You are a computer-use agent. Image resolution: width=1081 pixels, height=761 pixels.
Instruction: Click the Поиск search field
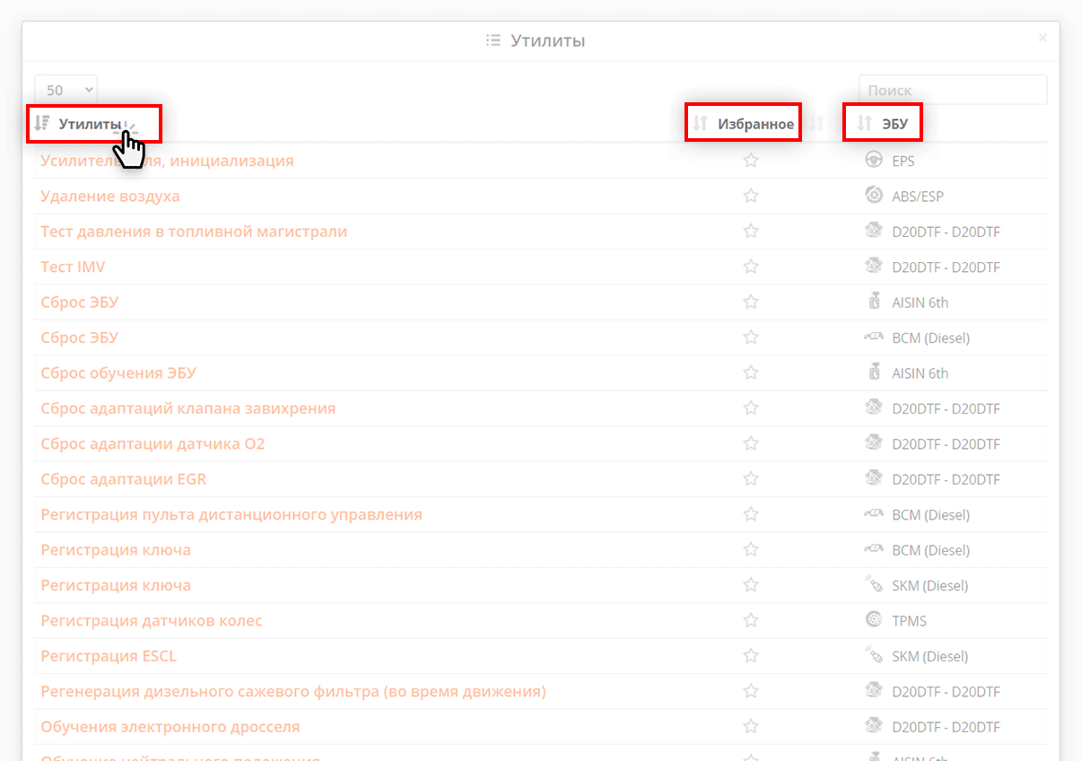pos(952,90)
